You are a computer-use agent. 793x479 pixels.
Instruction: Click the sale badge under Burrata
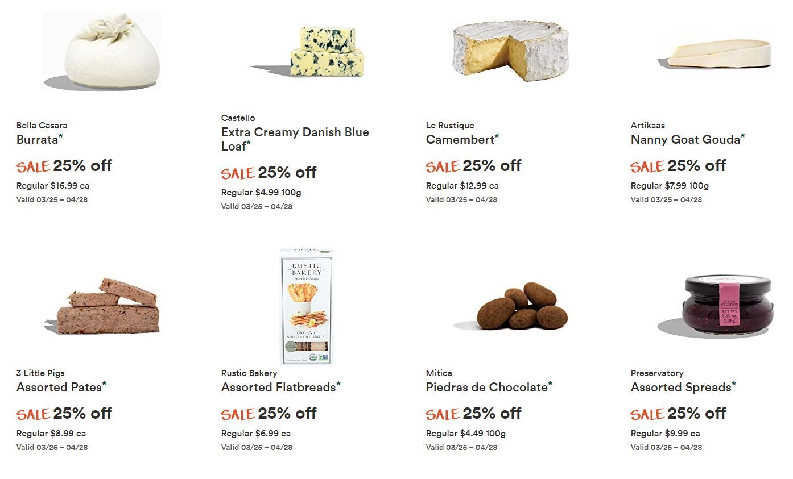33,166
